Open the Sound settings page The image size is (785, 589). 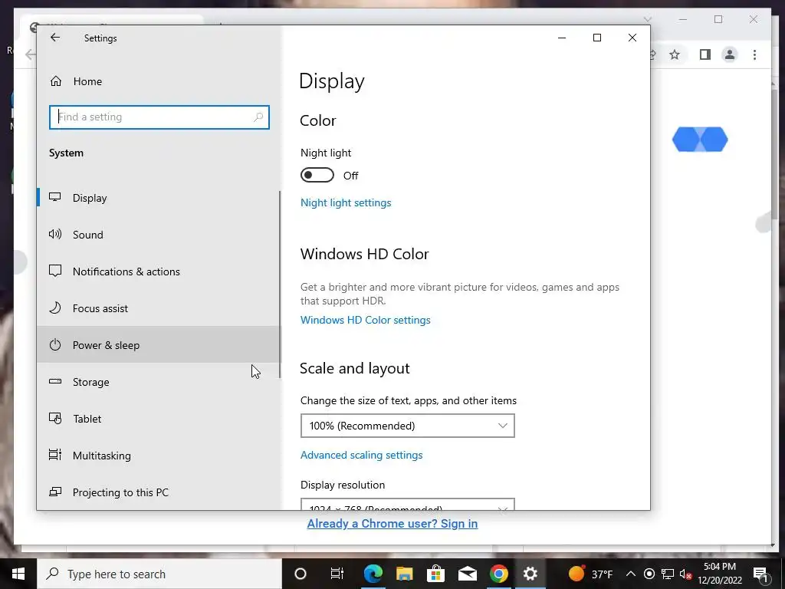point(158,235)
